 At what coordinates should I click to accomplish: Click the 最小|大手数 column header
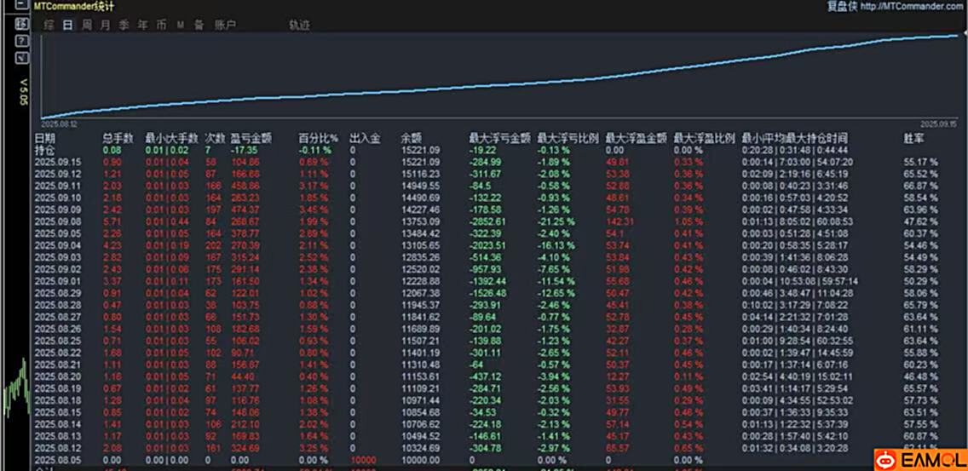pyautogui.click(x=171, y=138)
